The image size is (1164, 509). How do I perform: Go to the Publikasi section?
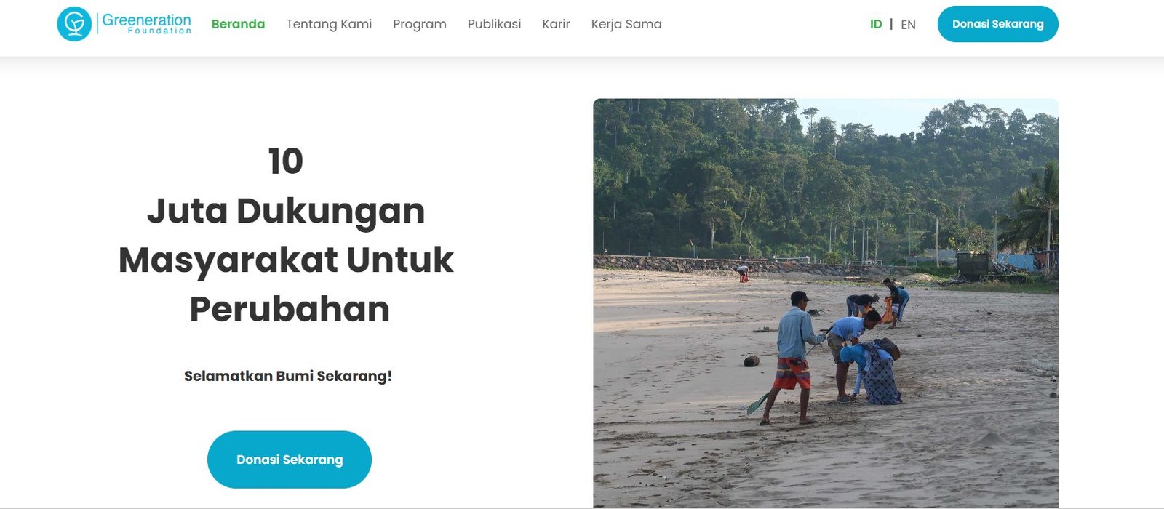494,24
